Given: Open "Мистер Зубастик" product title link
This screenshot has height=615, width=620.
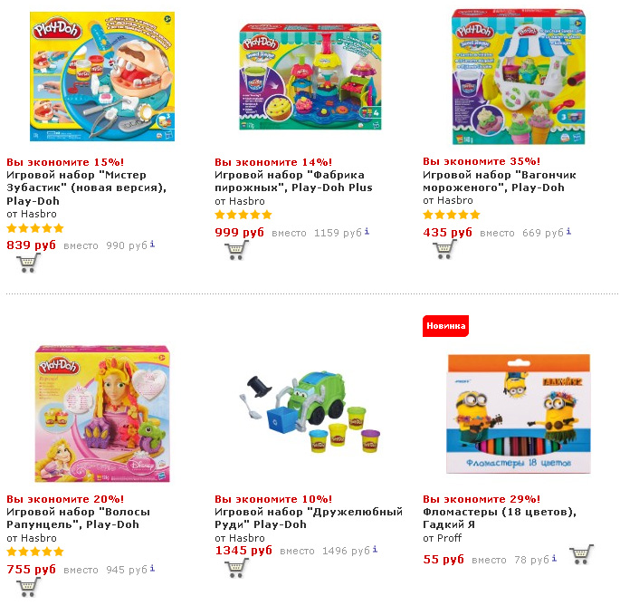Looking at the screenshot, I should tap(86, 187).
